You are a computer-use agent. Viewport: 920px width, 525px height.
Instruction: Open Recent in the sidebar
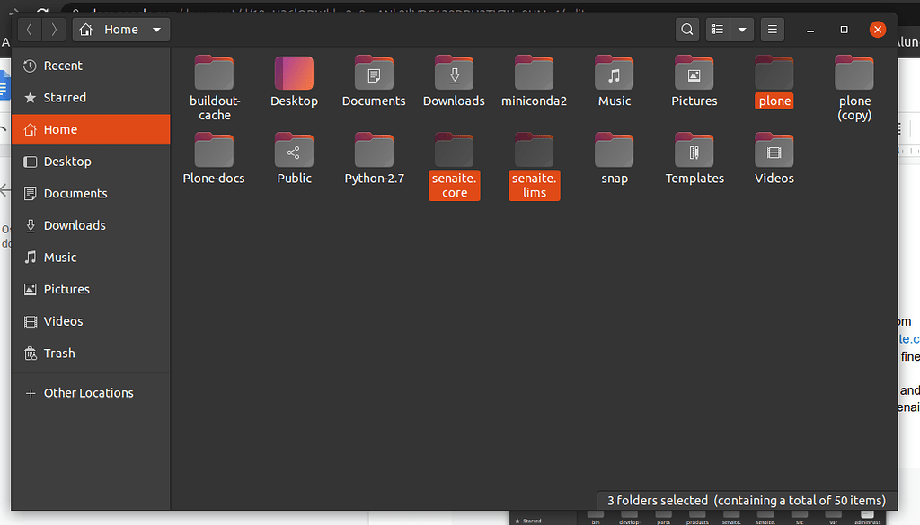[x=63, y=66]
